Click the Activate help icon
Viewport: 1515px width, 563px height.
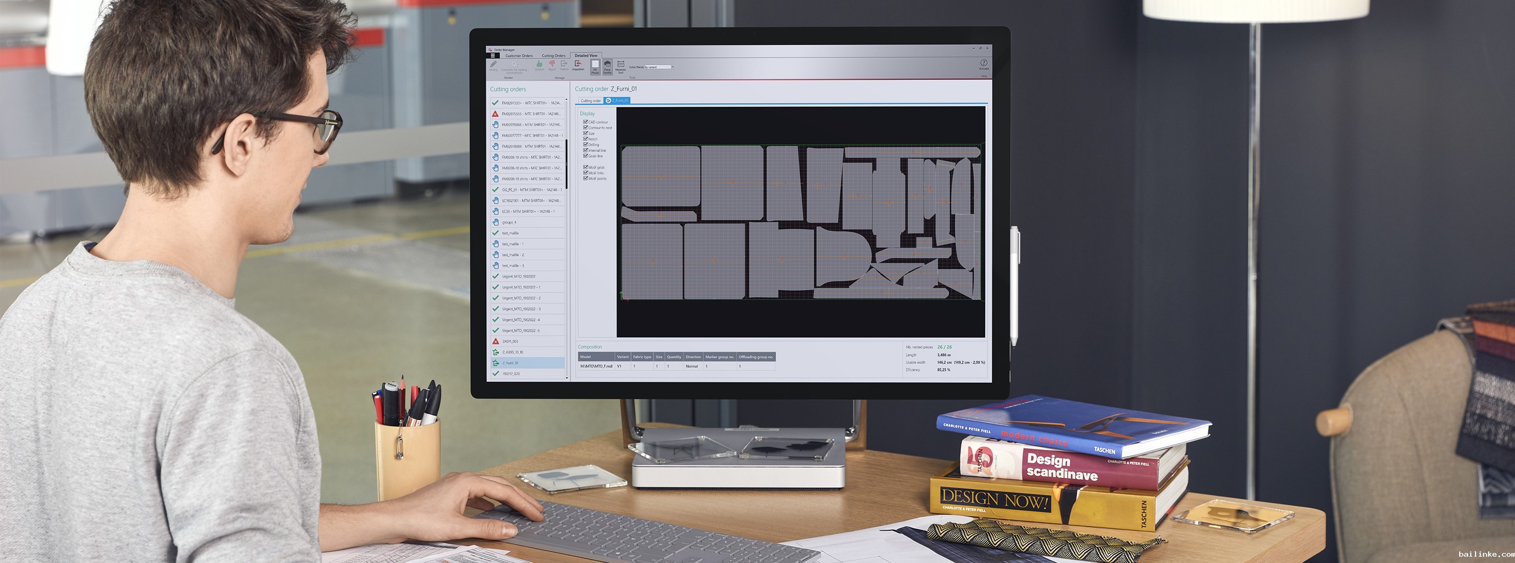pos(983,64)
